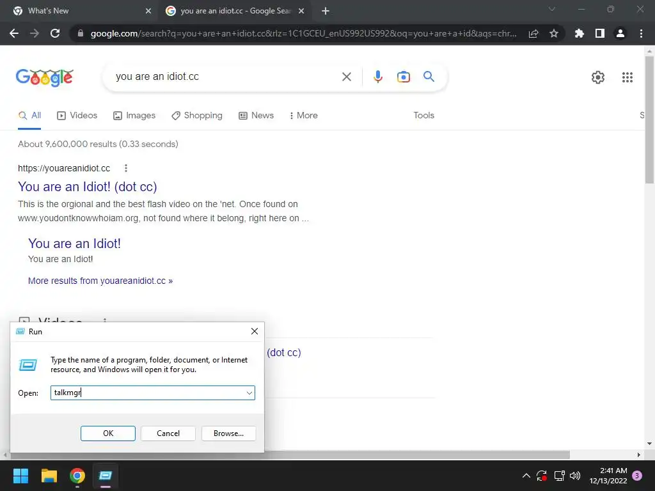
Task: Cancel the Run dialog
Action: click(168, 433)
